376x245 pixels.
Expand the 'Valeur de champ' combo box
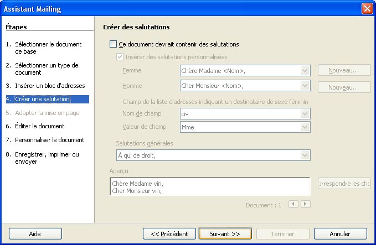click(x=305, y=127)
